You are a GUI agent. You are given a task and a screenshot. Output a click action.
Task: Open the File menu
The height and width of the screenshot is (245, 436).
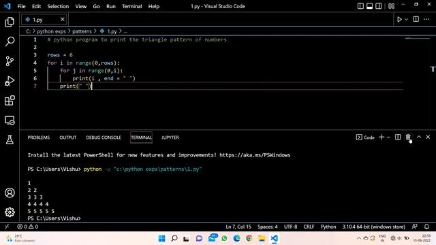click(21, 6)
